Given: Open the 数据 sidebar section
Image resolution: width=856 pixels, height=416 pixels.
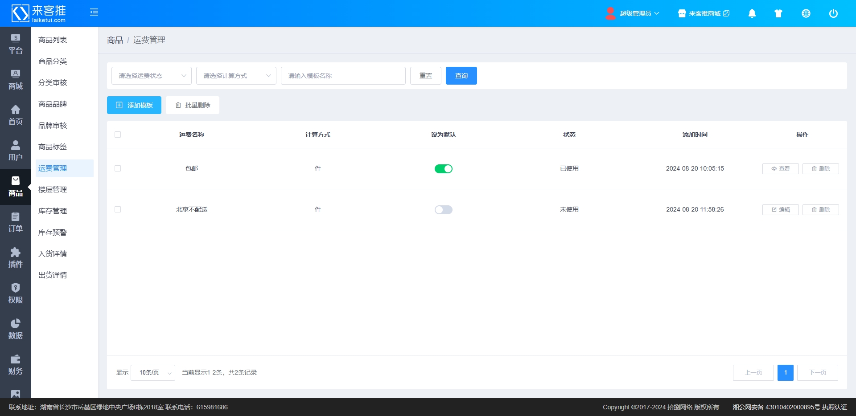Looking at the screenshot, I should (16, 329).
